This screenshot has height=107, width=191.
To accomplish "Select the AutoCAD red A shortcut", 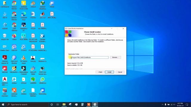I will click(5, 81).
